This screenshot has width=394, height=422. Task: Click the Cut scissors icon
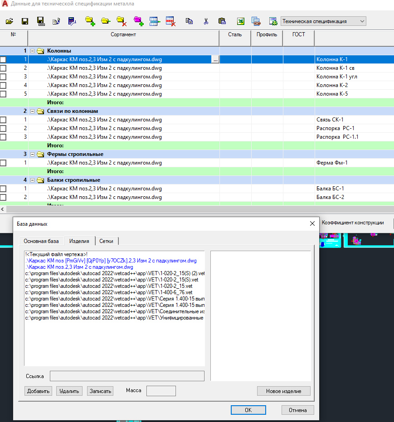(x=206, y=21)
